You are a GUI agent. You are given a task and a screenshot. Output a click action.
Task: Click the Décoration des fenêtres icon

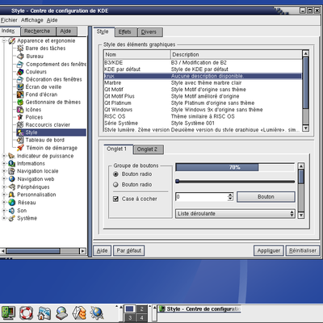click(20, 79)
